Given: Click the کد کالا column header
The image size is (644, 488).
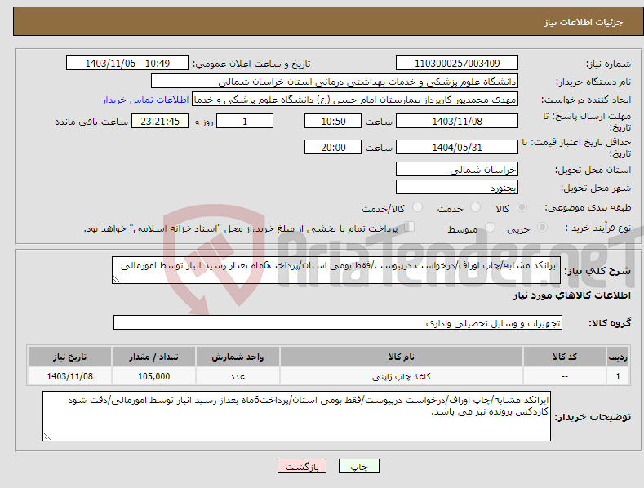Looking at the screenshot, I should [564, 357].
